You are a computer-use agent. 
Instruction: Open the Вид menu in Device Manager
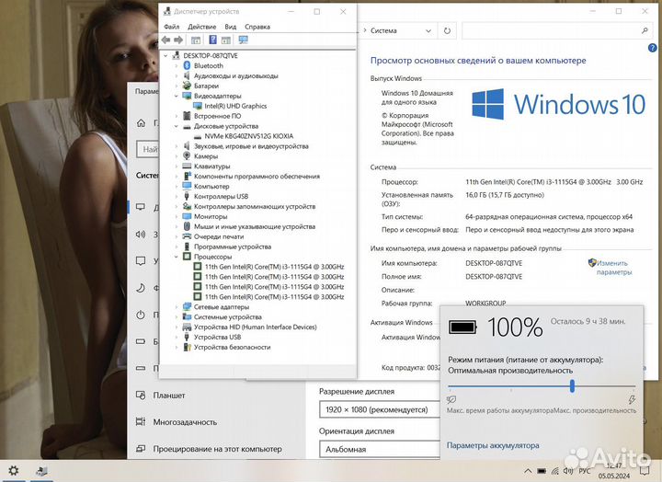231,27
